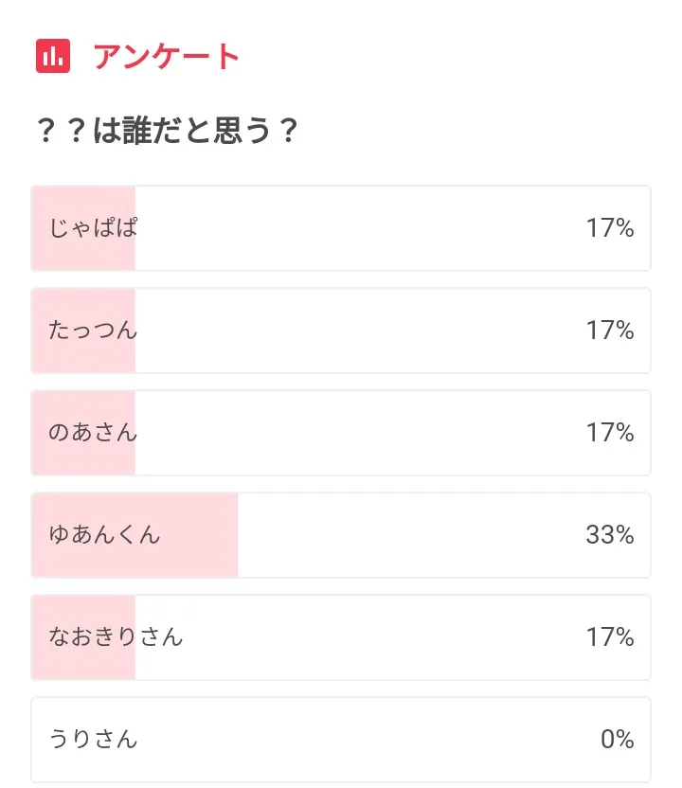The height and width of the screenshot is (788, 682).
Task: Click the 17% value in たっつん row
Action: click(x=609, y=331)
